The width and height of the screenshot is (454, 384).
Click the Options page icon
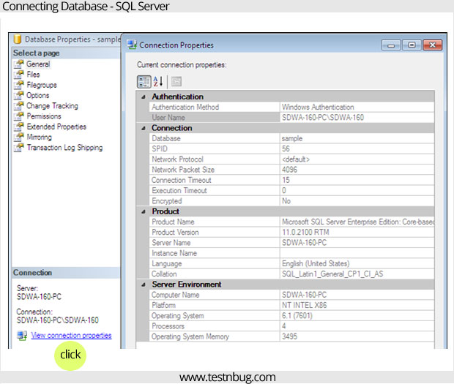coord(19,95)
